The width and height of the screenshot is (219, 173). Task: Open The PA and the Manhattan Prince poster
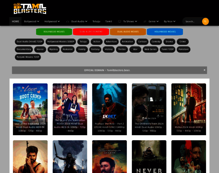(x=70, y=109)
